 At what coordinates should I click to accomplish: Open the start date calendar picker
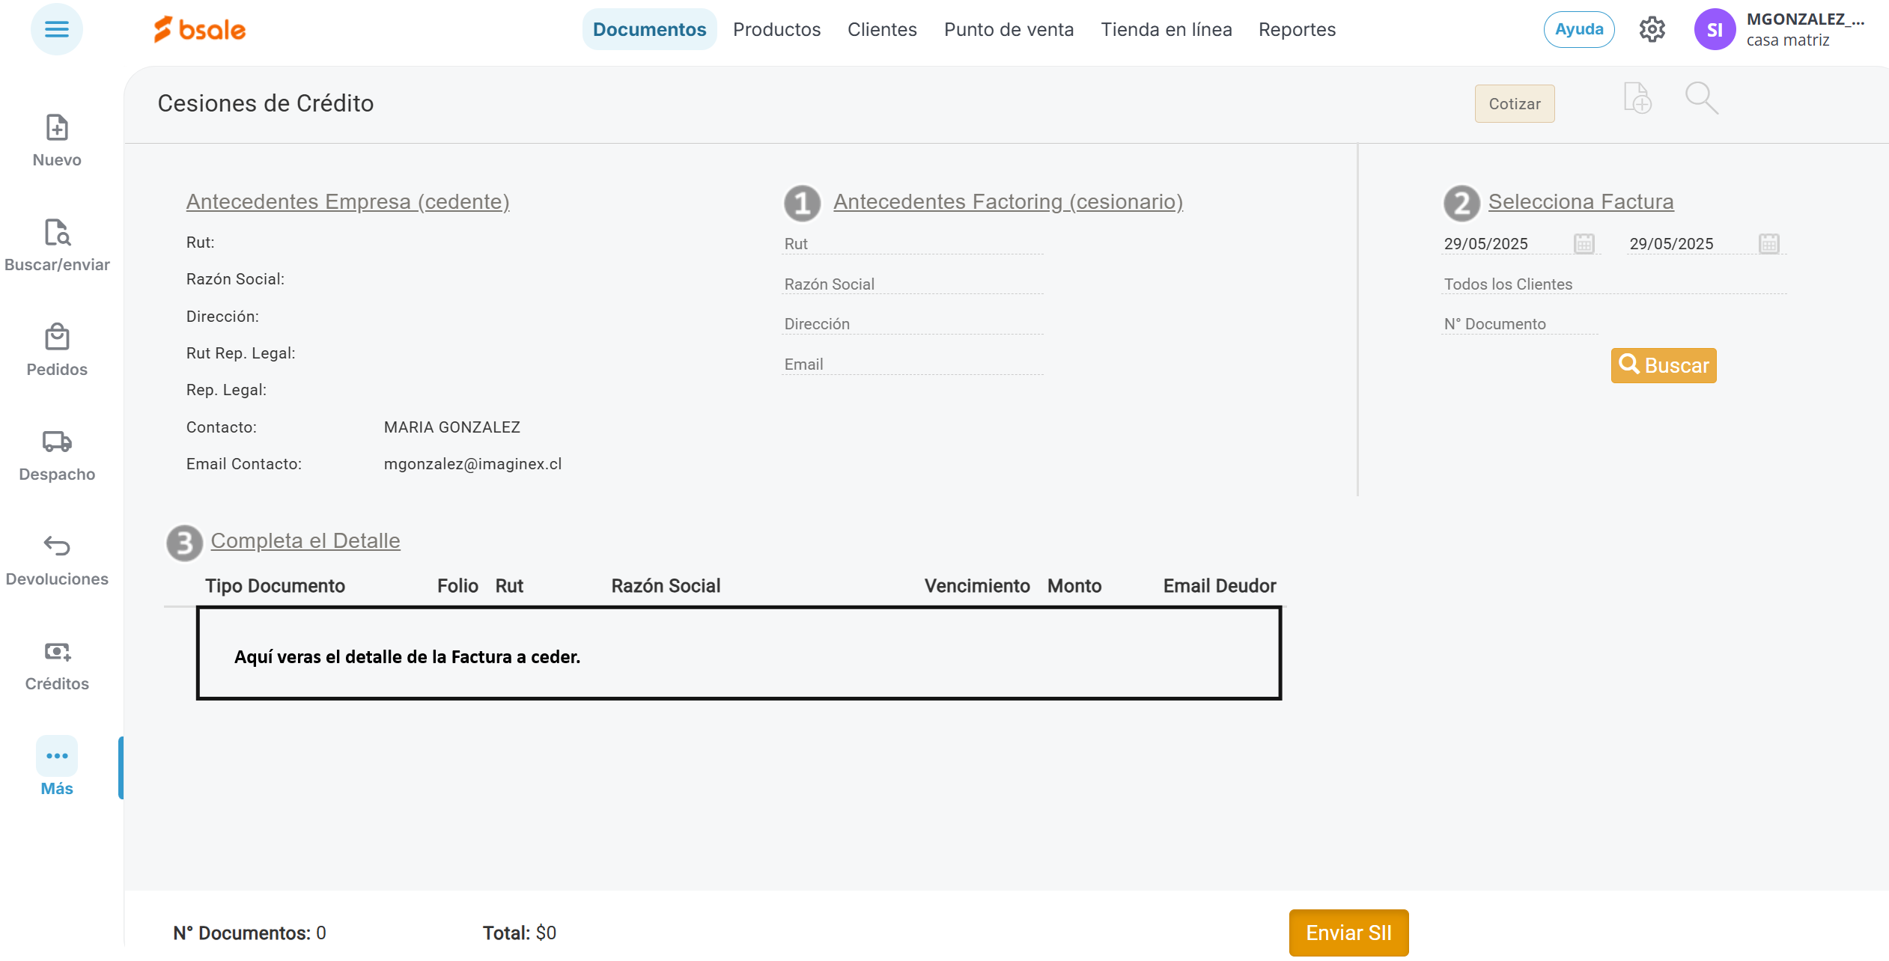click(1584, 244)
